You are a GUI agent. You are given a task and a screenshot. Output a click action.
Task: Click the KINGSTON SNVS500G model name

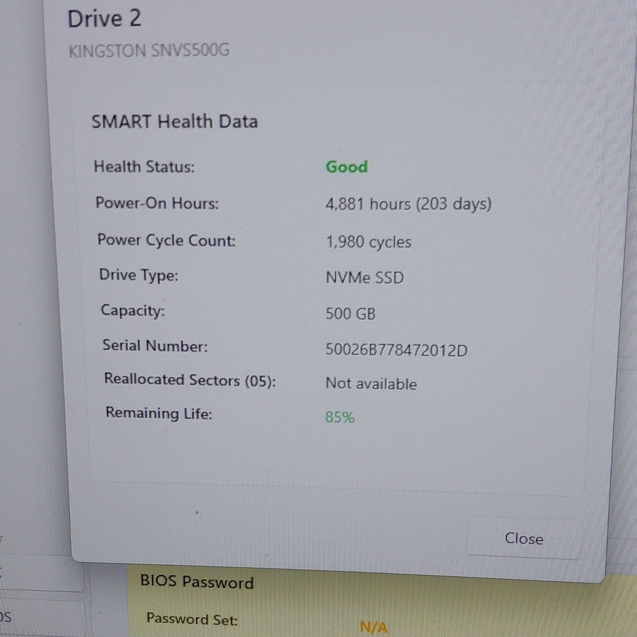tap(149, 51)
